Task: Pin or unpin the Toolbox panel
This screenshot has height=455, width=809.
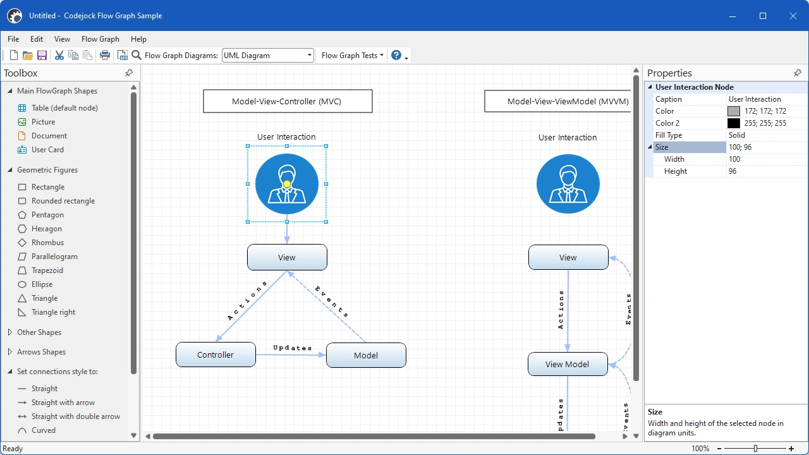Action: (x=129, y=73)
